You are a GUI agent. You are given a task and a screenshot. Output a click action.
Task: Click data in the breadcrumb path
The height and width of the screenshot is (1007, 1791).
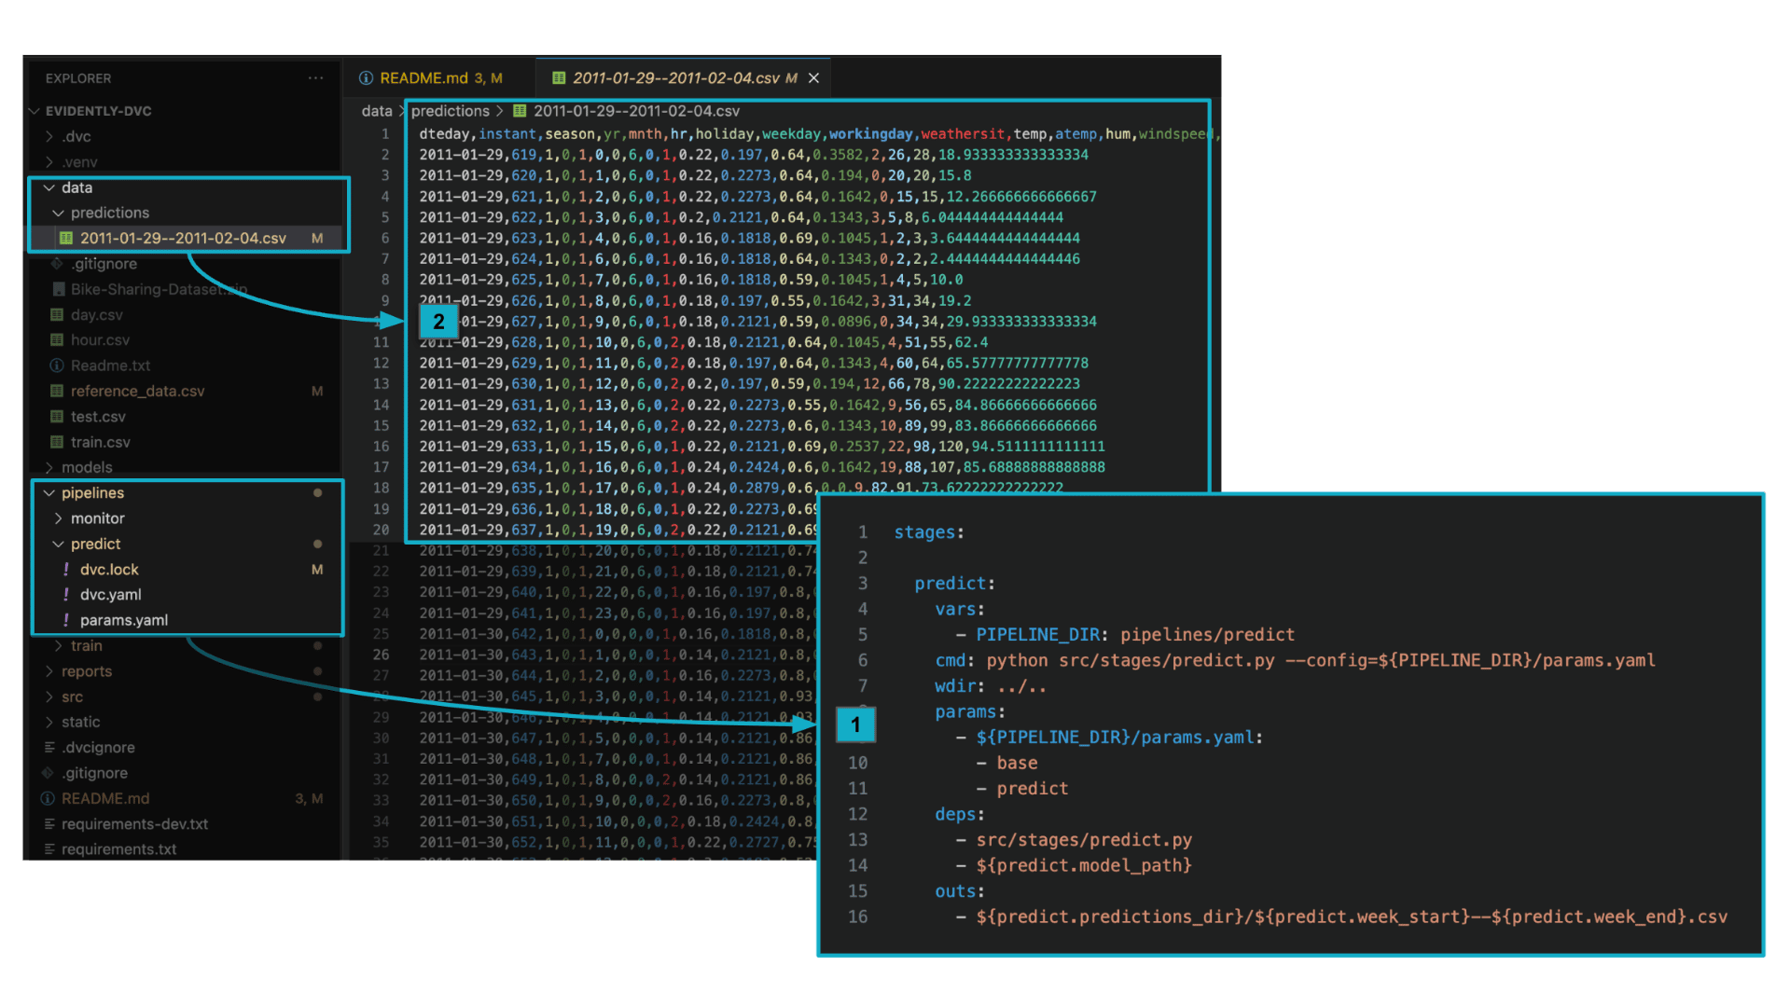click(376, 111)
